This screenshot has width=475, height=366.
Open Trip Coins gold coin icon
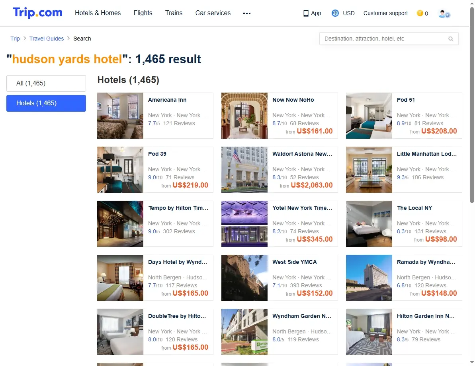pyautogui.click(x=420, y=13)
